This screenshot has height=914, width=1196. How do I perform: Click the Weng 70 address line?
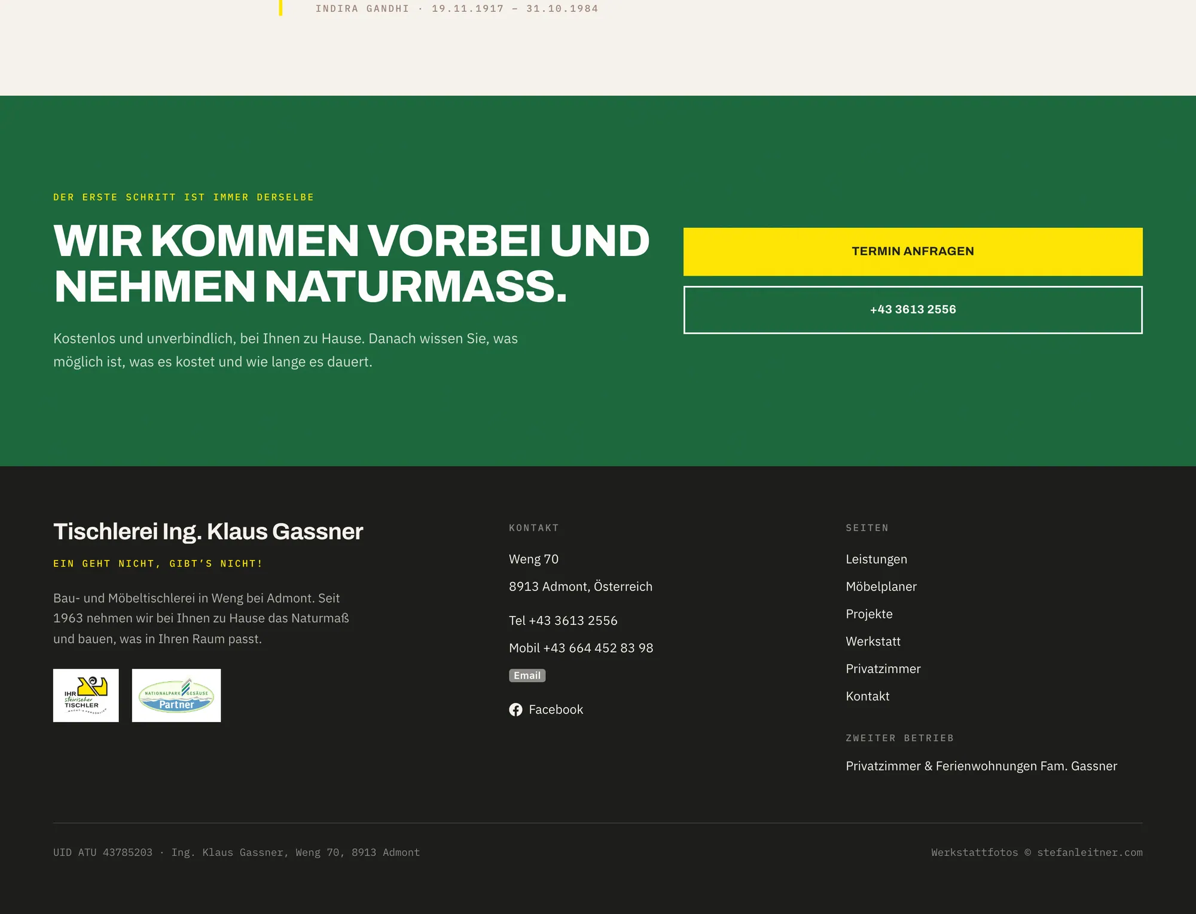(533, 559)
